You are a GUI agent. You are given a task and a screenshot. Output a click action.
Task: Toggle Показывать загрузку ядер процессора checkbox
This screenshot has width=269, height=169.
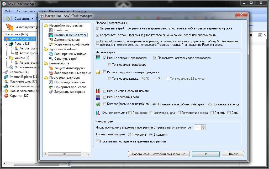point(155,58)
